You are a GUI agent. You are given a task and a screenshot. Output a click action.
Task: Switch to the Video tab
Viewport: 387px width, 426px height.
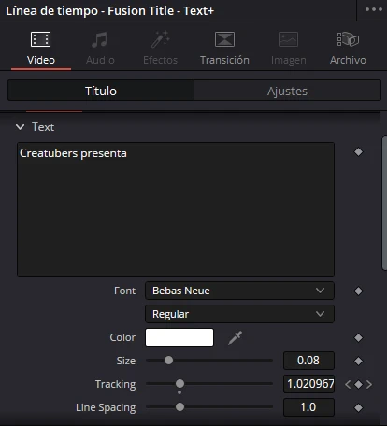(41, 48)
